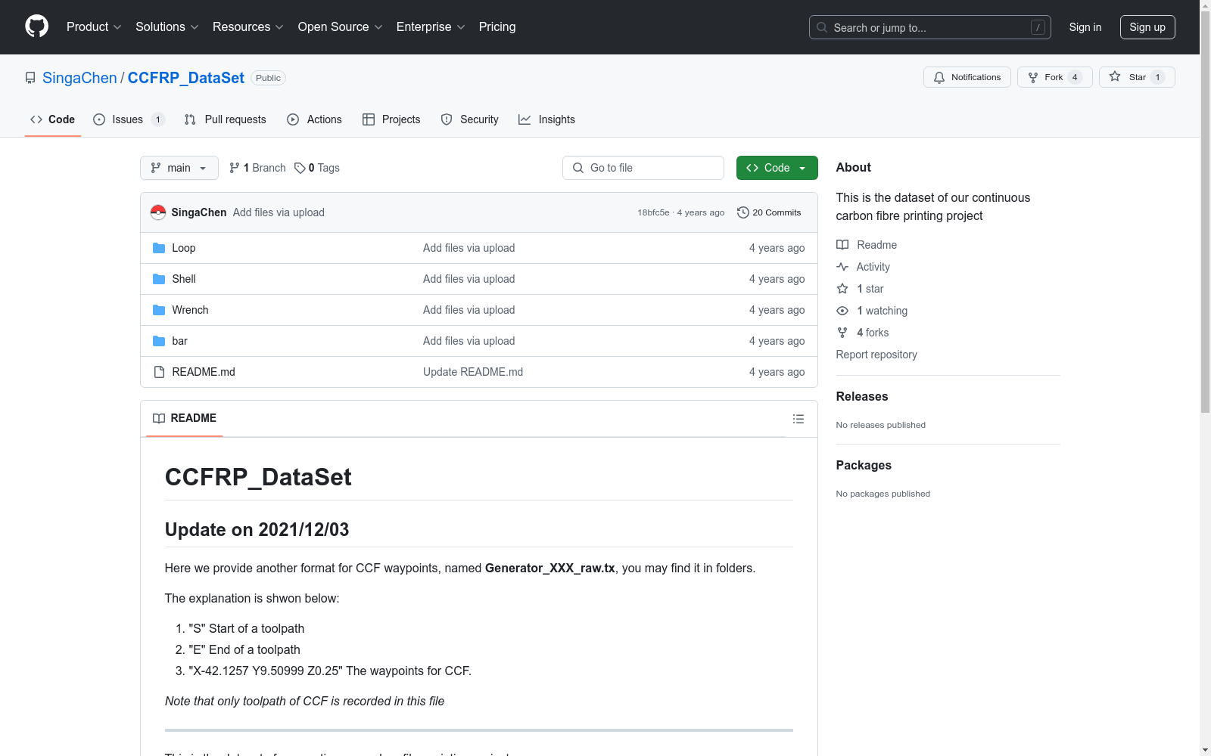Open the Packages section heading link
This screenshot has width=1211, height=756.
click(864, 465)
